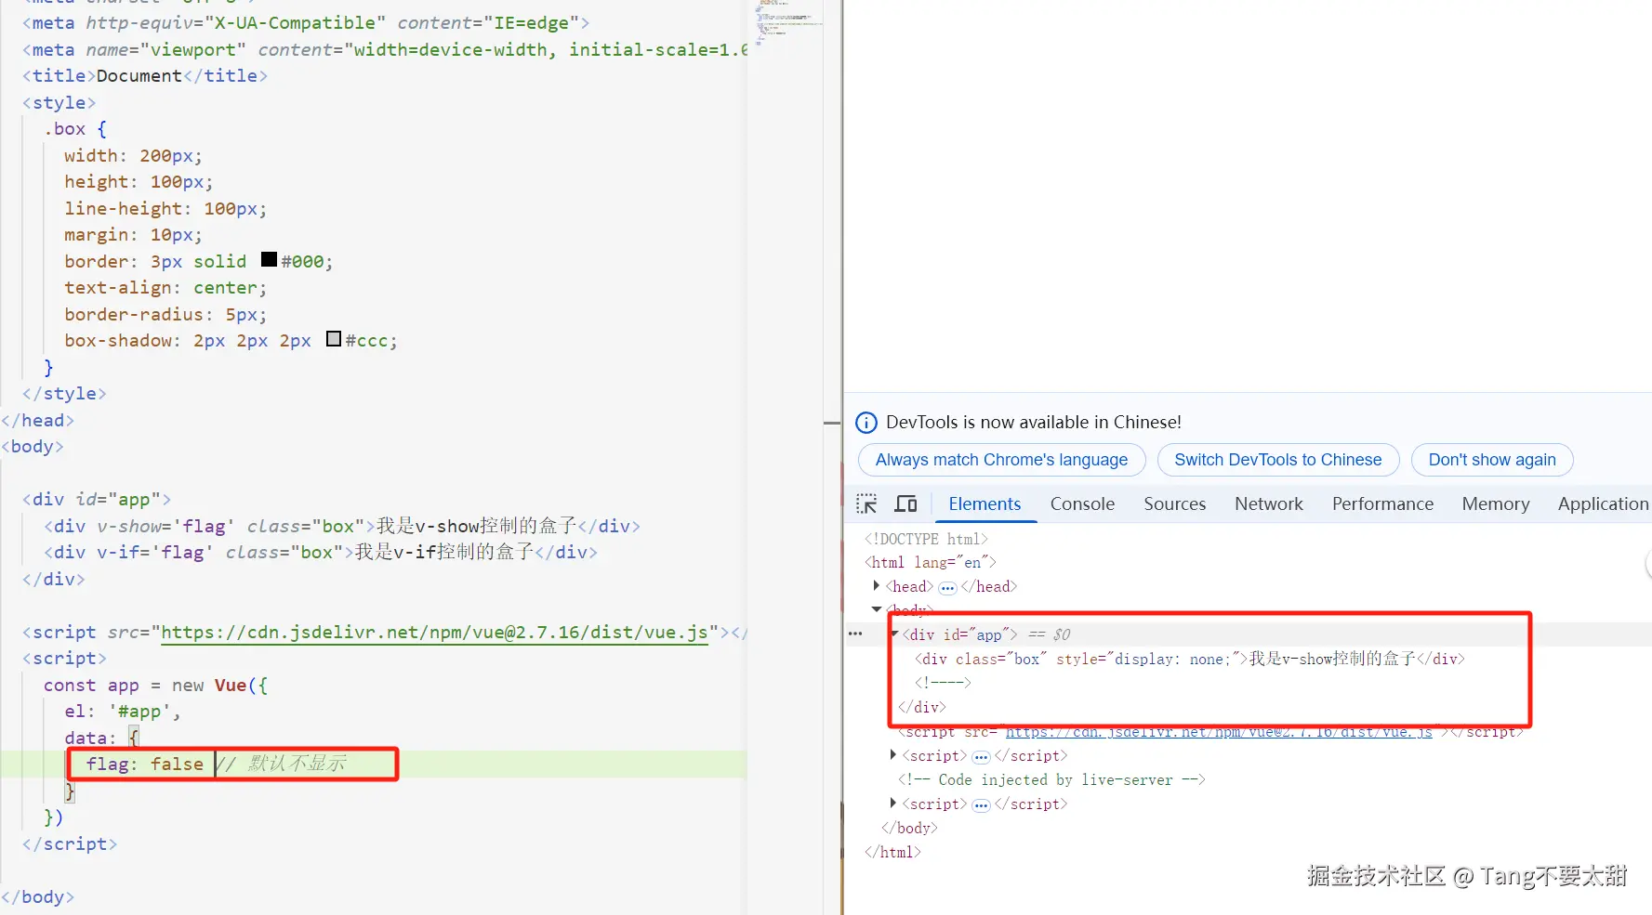Click the 'data: {' line
This screenshot has height=915, width=1652.
point(101,739)
